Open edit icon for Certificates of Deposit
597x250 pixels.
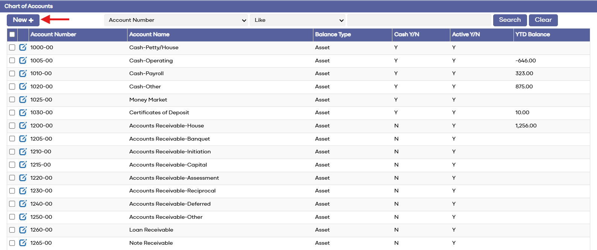[x=23, y=112]
